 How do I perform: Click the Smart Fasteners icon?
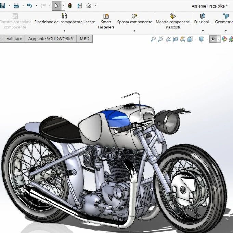tap(106, 16)
